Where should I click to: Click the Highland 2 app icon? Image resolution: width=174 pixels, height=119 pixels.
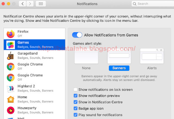point(11,89)
